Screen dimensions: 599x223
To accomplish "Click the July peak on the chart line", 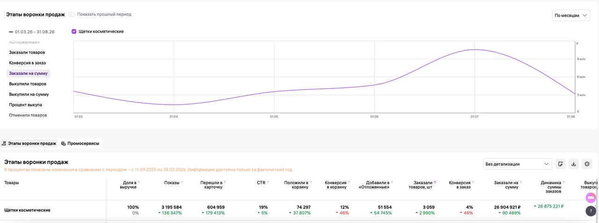I will pyautogui.click(x=475, y=50).
